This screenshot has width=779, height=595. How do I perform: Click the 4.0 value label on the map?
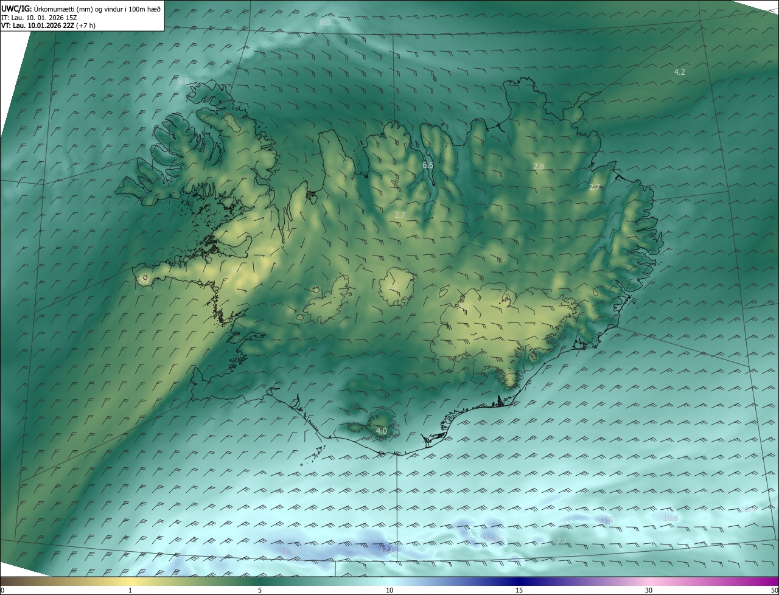382,431
